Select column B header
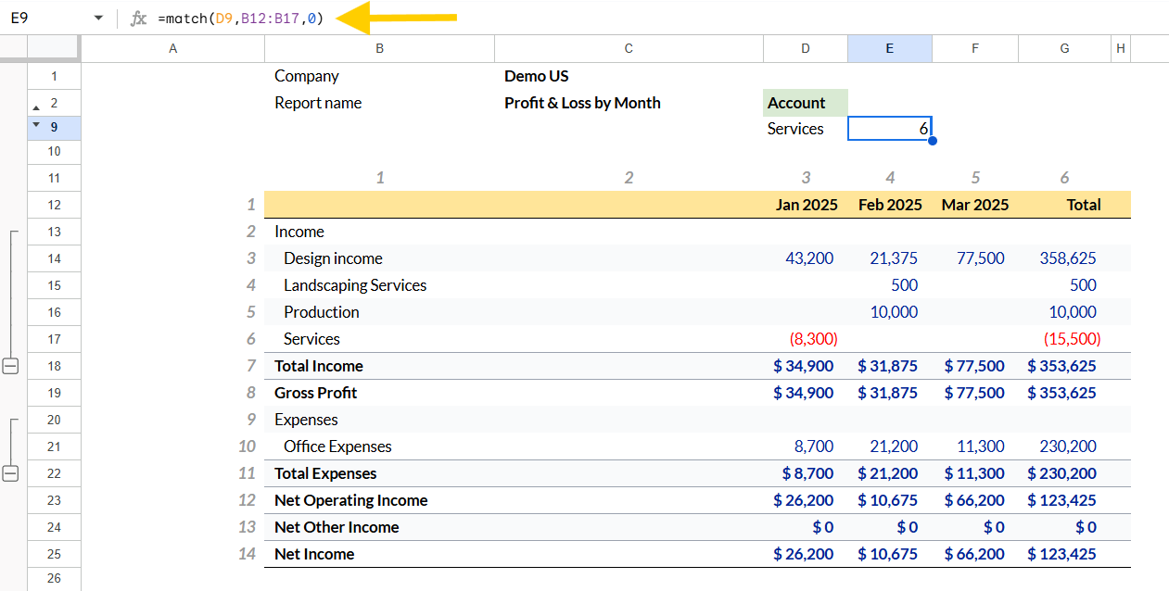This screenshot has width=1169, height=591. pos(379,48)
